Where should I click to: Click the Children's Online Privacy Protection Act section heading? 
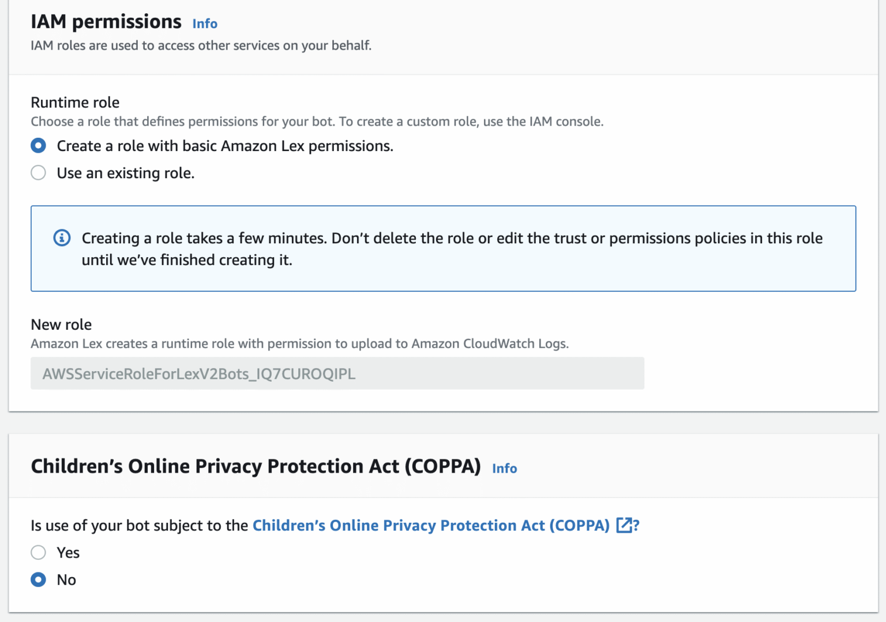click(256, 466)
